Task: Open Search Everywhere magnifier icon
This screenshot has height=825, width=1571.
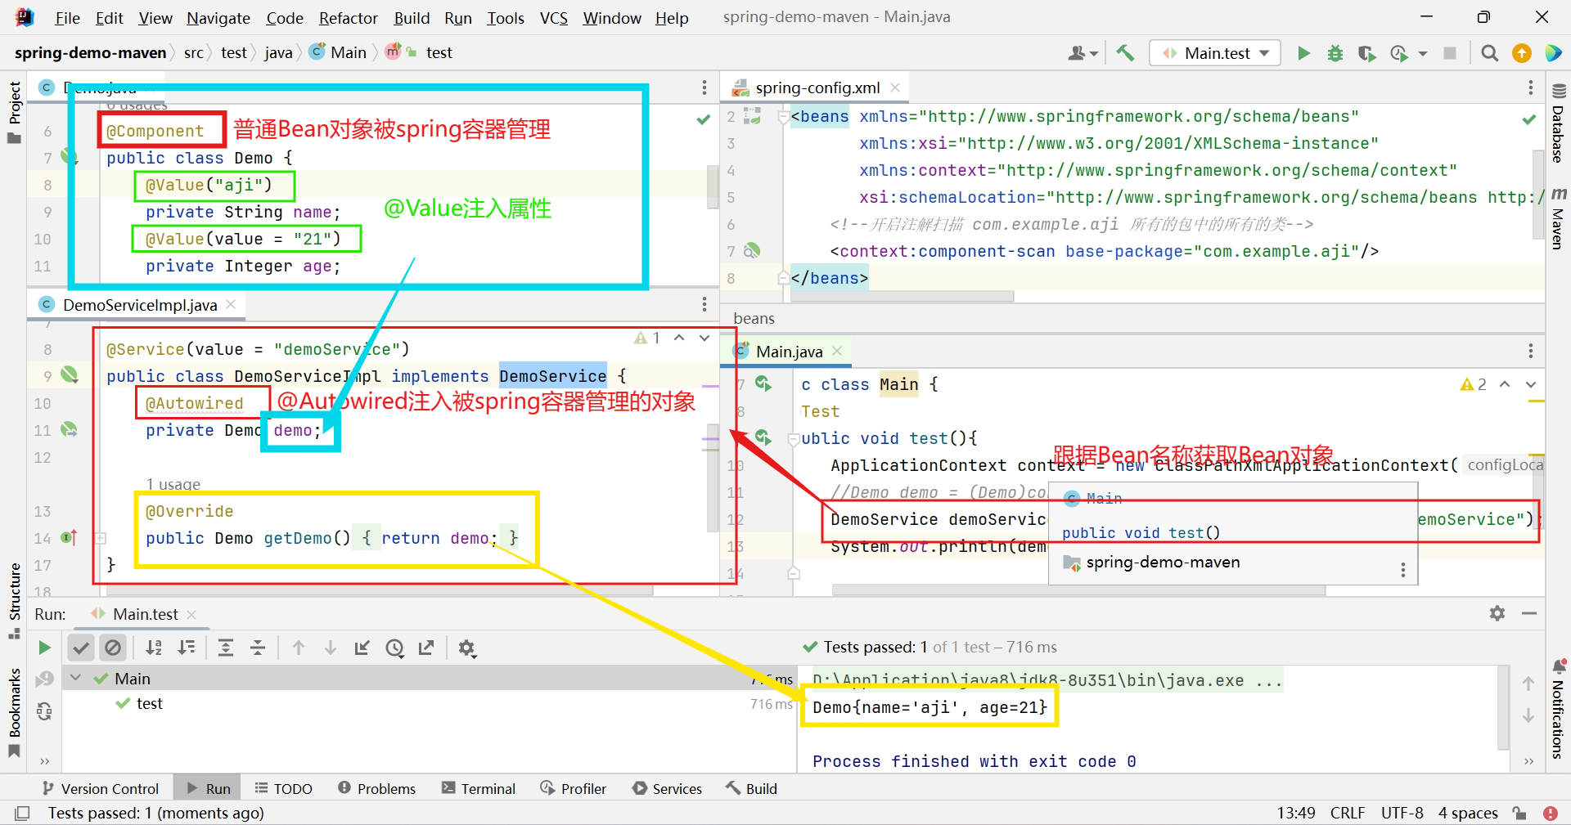Action: pos(1490,53)
